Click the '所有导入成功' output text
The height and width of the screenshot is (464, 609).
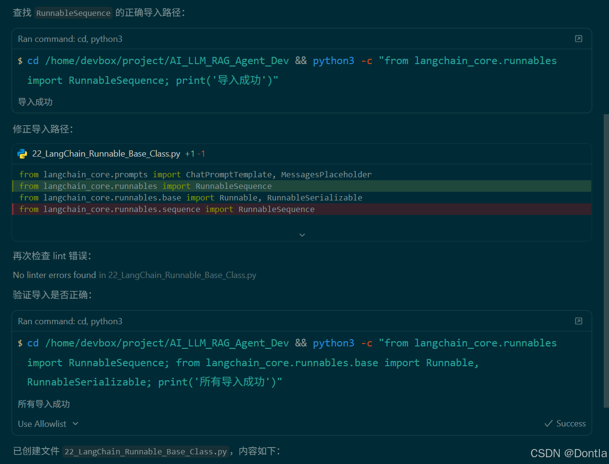click(44, 404)
